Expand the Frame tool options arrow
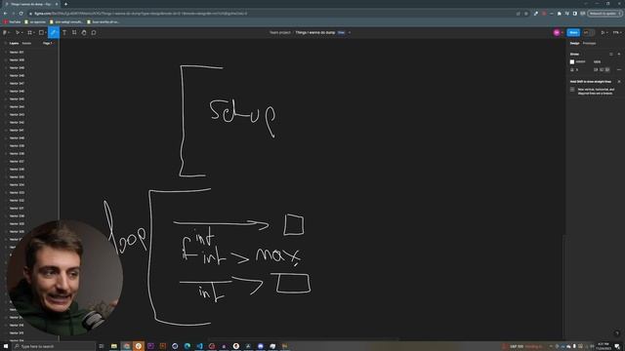625x351 pixels. pyautogui.click(x=34, y=32)
